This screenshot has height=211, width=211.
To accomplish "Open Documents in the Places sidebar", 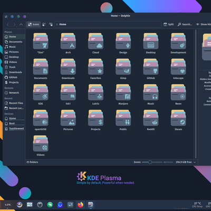I will [14, 42].
